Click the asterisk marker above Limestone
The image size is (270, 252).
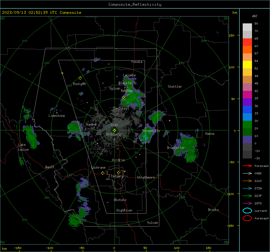pyautogui.click(x=57, y=113)
